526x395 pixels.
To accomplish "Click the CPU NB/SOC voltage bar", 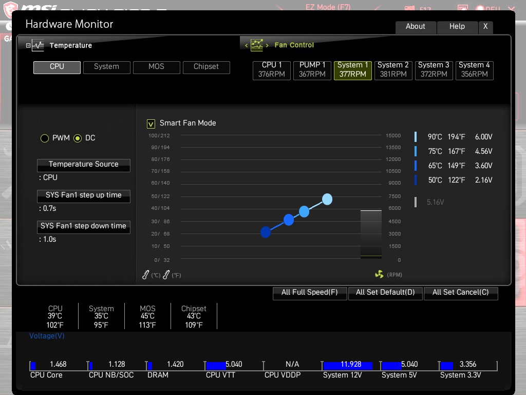I will pyautogui.click(x=91, y=366).
